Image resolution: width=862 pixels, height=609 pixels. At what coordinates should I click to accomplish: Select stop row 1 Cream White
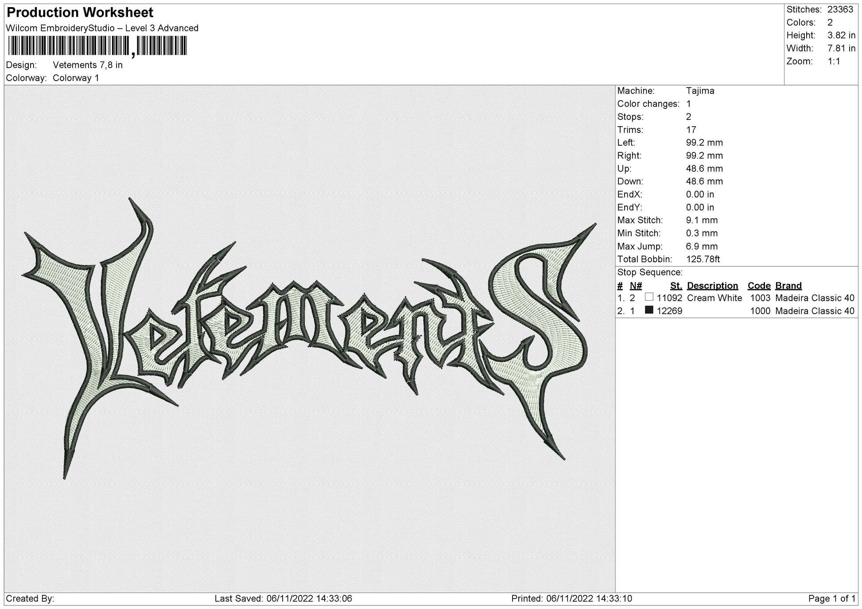pos(736,298)
